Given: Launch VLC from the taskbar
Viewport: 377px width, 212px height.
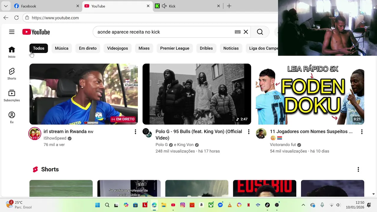Looking at the screenshot, I should pyautogui.click(x=230, y=205).
